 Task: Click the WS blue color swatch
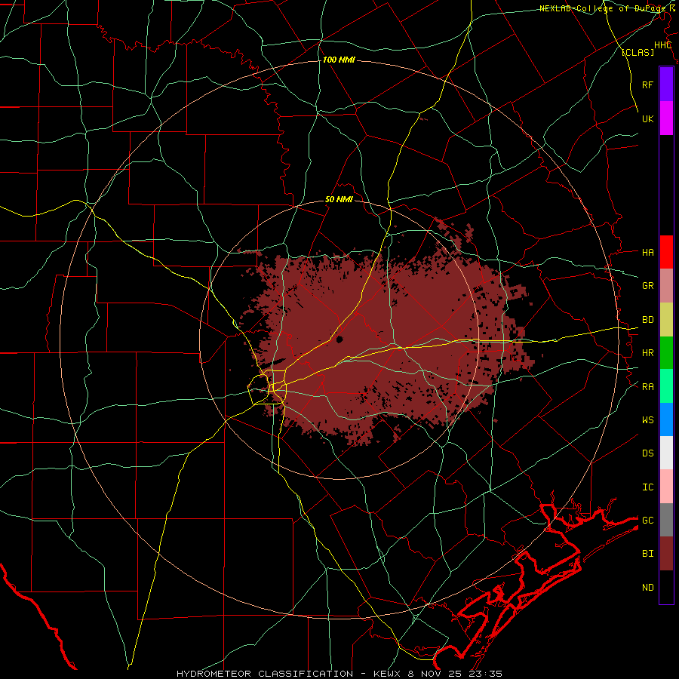666,419
